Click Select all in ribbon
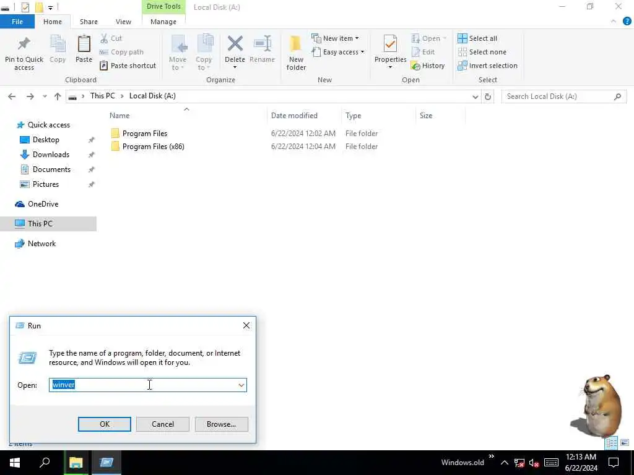The width and height of the screenshot is (634, 475). point(477,38)
